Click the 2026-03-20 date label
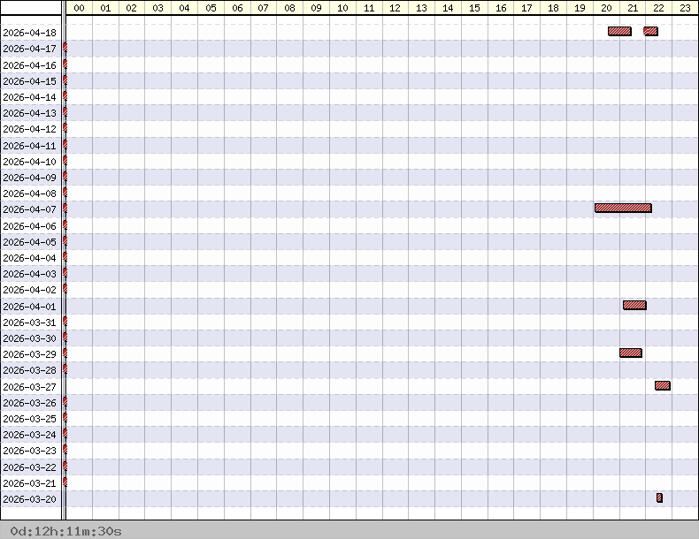Image resolution: width=699 pixels, height=539 pixels. click(30, 499)
